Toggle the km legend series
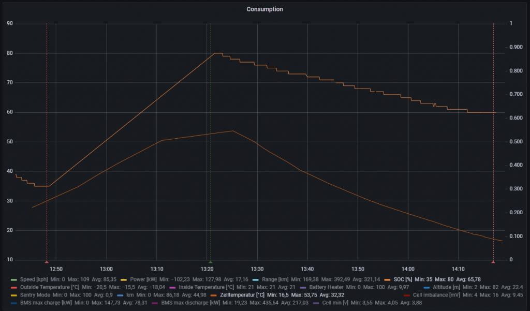This screenshot has height=311, width=530. (x=130, y=295)
